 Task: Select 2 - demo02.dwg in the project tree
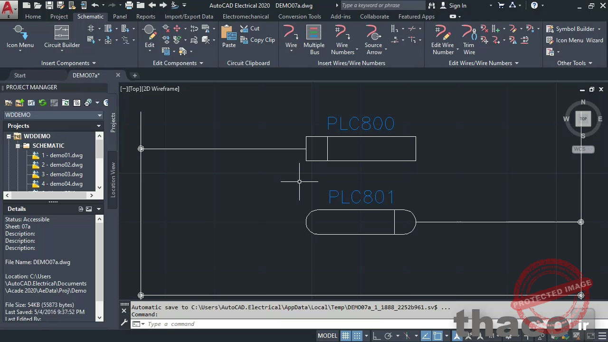pyautogui.click(x=62, y=164)
